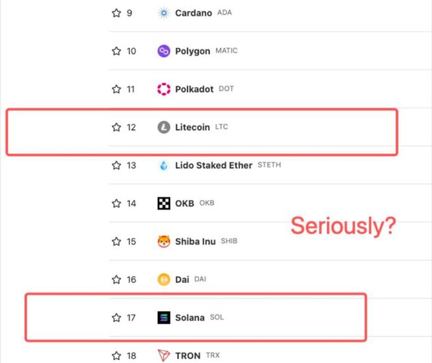Open the Polygon coin page
This screenshot has height=363, width=432.
click(193, 52)
